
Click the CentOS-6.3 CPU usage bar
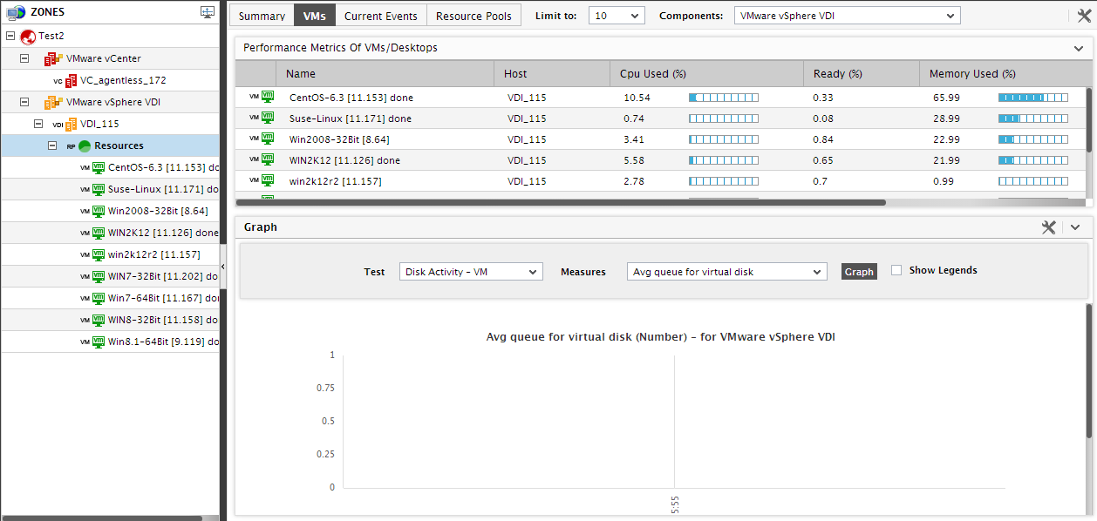[724, 98]
